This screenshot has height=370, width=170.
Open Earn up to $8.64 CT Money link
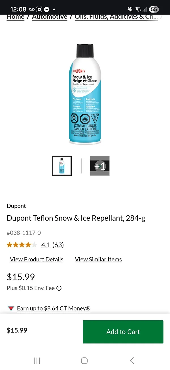click(54, 308)
